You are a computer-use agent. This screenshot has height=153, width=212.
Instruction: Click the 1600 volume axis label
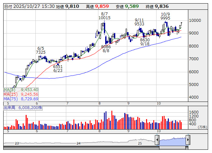tap(194, 112)
